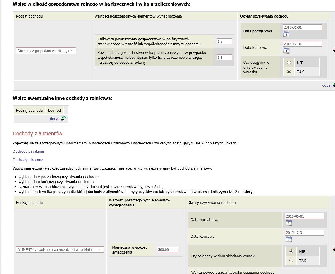Click 'Okresy uzyskiwania dochodu' header in farm table
The width and height of the screenshot is (335, 274).
click(264, 16)
